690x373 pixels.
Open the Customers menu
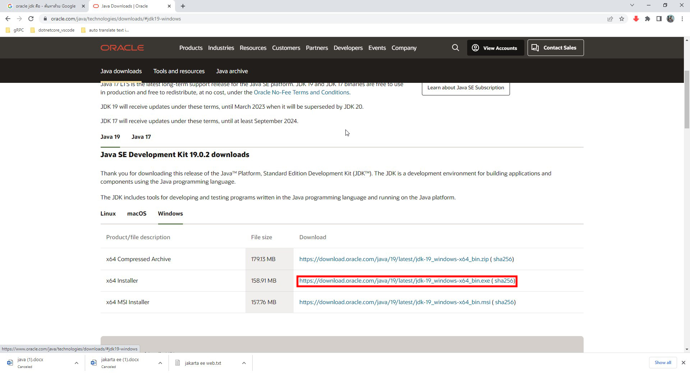point(286,48)
